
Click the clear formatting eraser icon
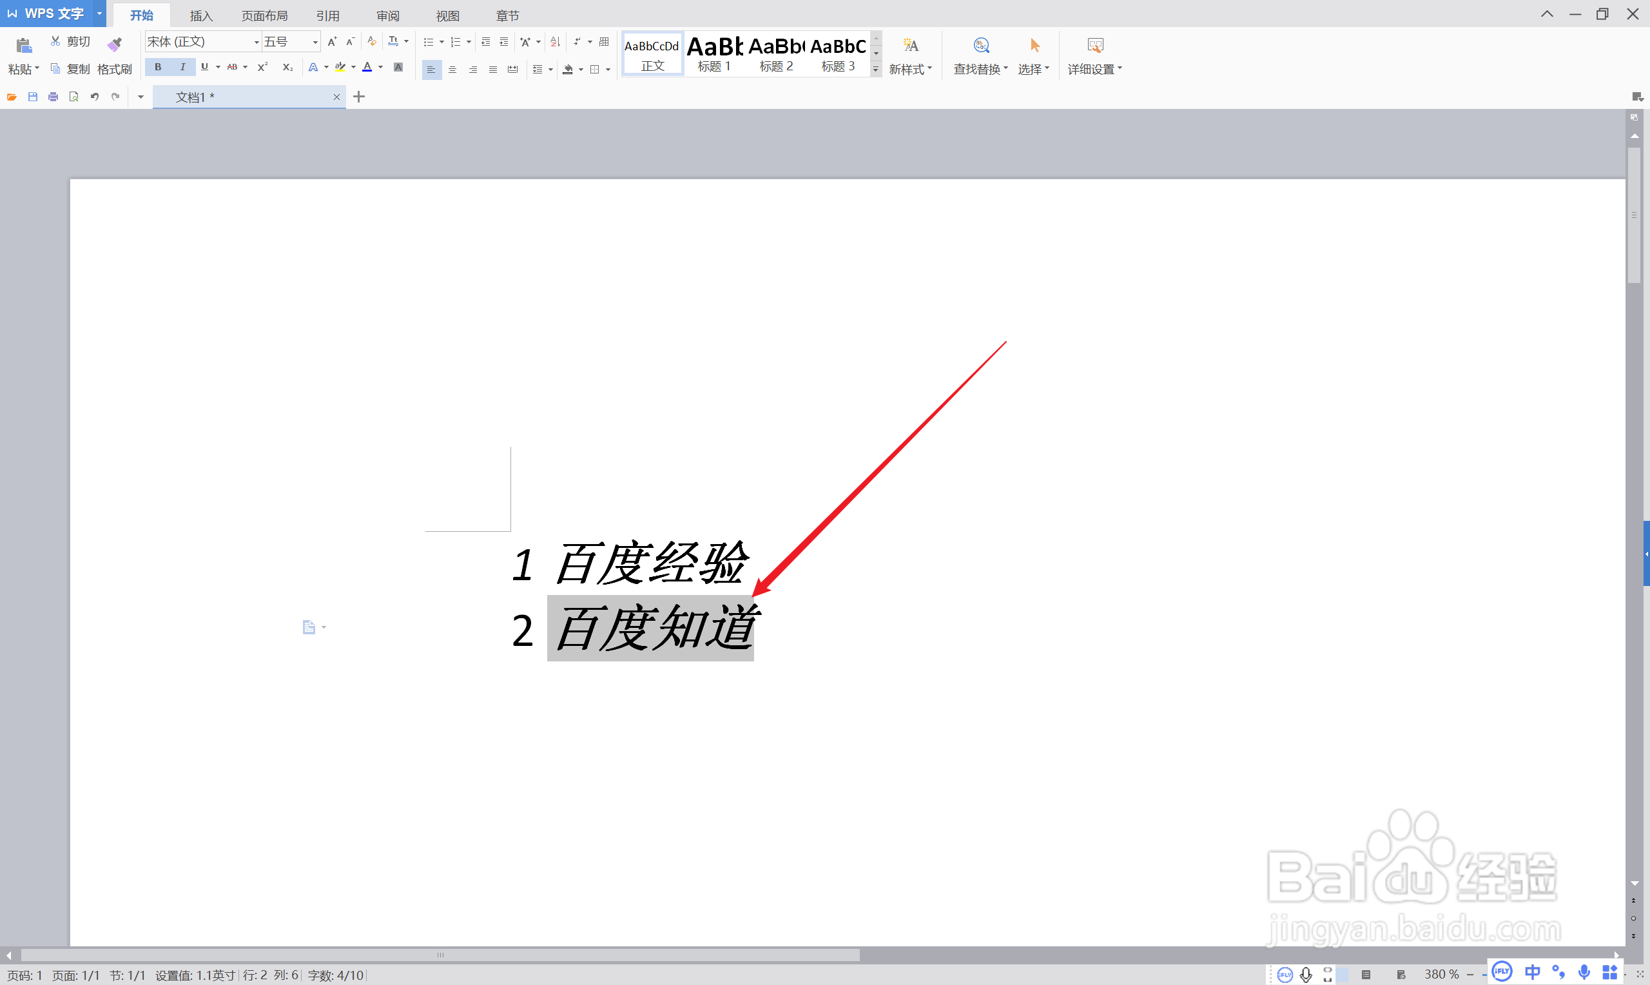click(372, 42)
